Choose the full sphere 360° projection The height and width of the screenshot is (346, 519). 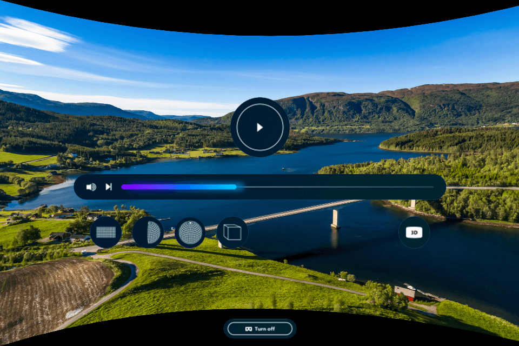190,232
